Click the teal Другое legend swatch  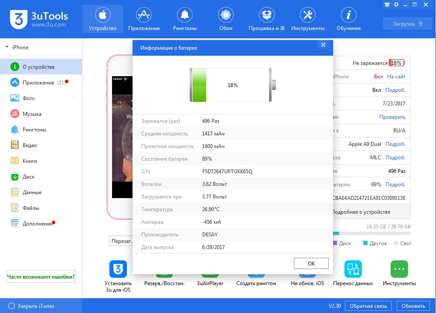tap(365, 243)
